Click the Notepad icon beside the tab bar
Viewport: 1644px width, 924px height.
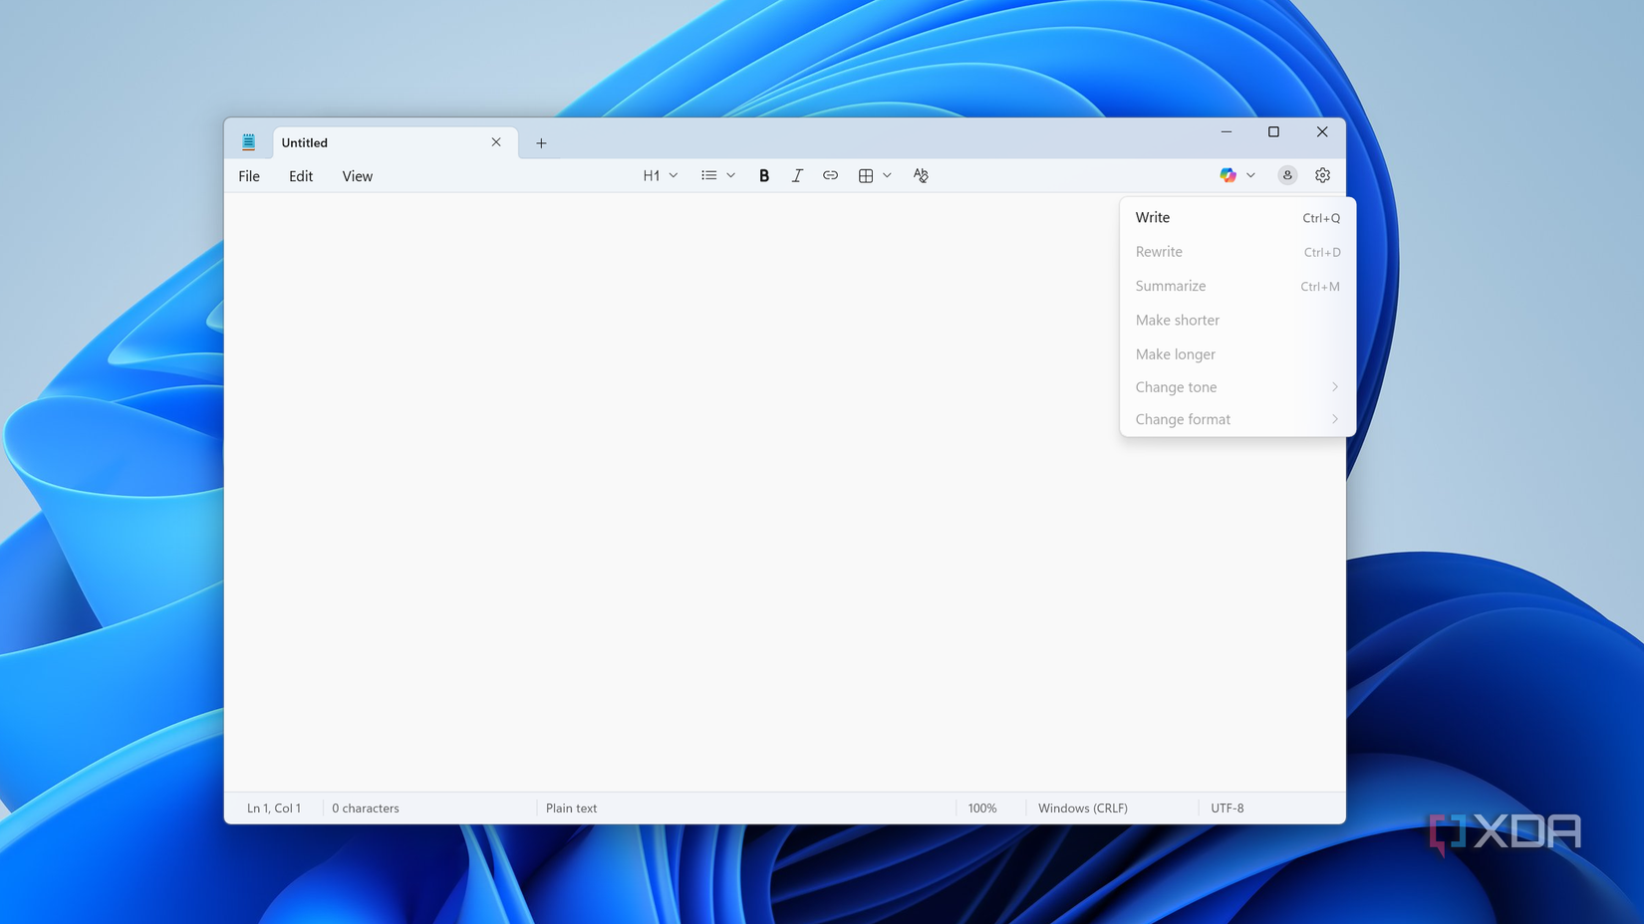point(248,141)
